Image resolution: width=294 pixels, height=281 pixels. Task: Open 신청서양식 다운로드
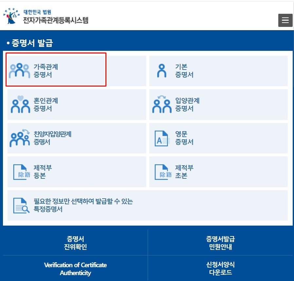click(x=221, y=269)
